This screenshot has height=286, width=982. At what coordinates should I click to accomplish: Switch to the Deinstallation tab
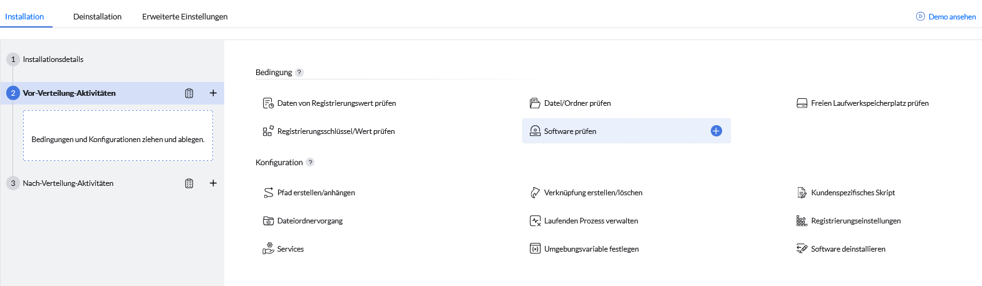pyautogui.click(x=97, y=17)
